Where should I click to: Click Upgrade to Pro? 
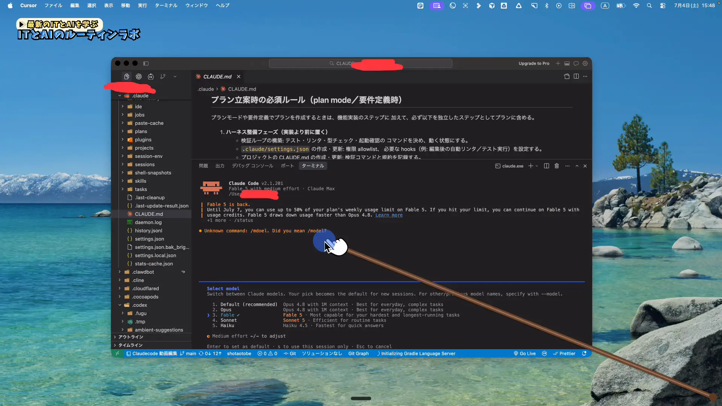click(534, 64)
